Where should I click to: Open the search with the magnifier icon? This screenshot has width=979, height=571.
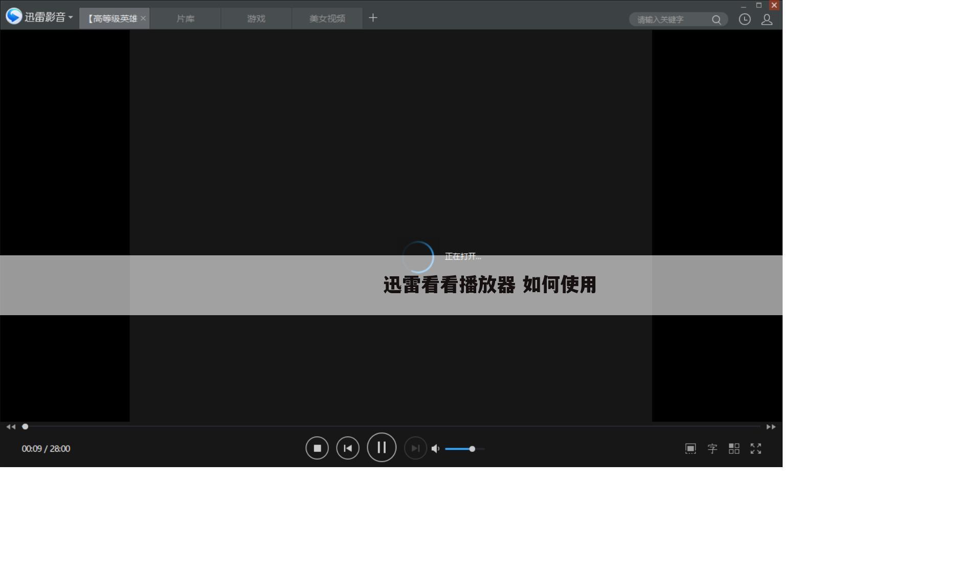pos(716,19)
